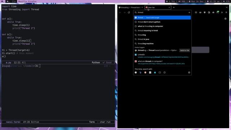Open 'what are threads in computer?' suggestion
This screenshot has height=130, width=231.
162,62
